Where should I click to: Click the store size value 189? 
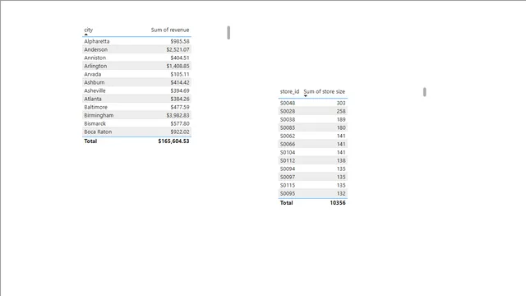341,119
